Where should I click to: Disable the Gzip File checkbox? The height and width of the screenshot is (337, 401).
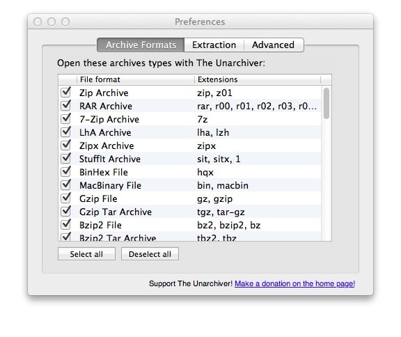pos(65,198)
